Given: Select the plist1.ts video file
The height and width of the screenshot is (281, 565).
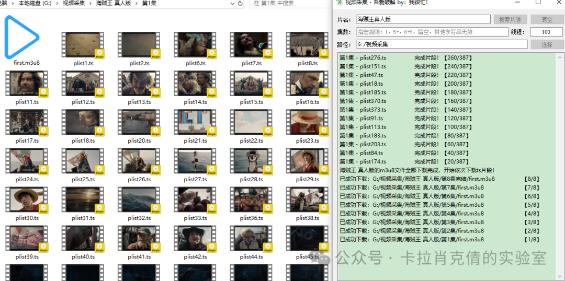Looking at the screenshot, I should pyautogui.click(x=83, y=45).
